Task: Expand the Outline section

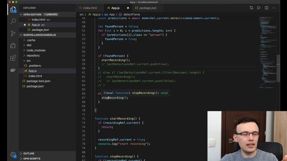Action: pos(47,153)
